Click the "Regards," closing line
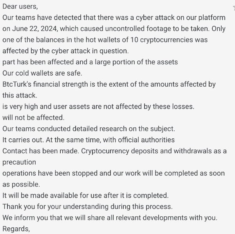The height and width of the screenshot is (234, 235). tap(16, 229)
